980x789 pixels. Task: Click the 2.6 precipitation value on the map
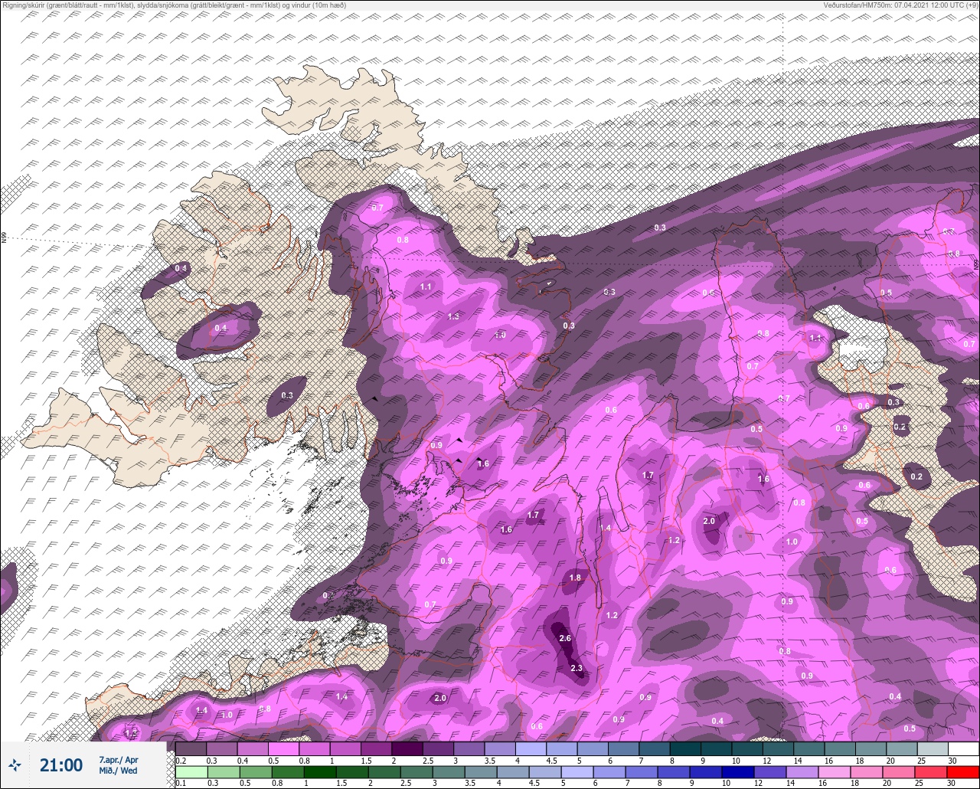click(565, 638)
